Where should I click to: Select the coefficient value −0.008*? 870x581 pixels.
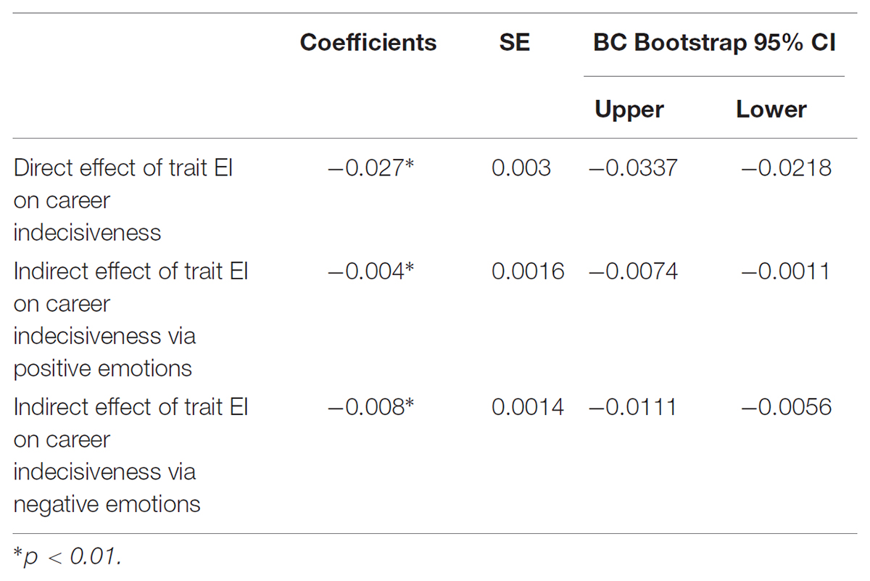point(370,408)
